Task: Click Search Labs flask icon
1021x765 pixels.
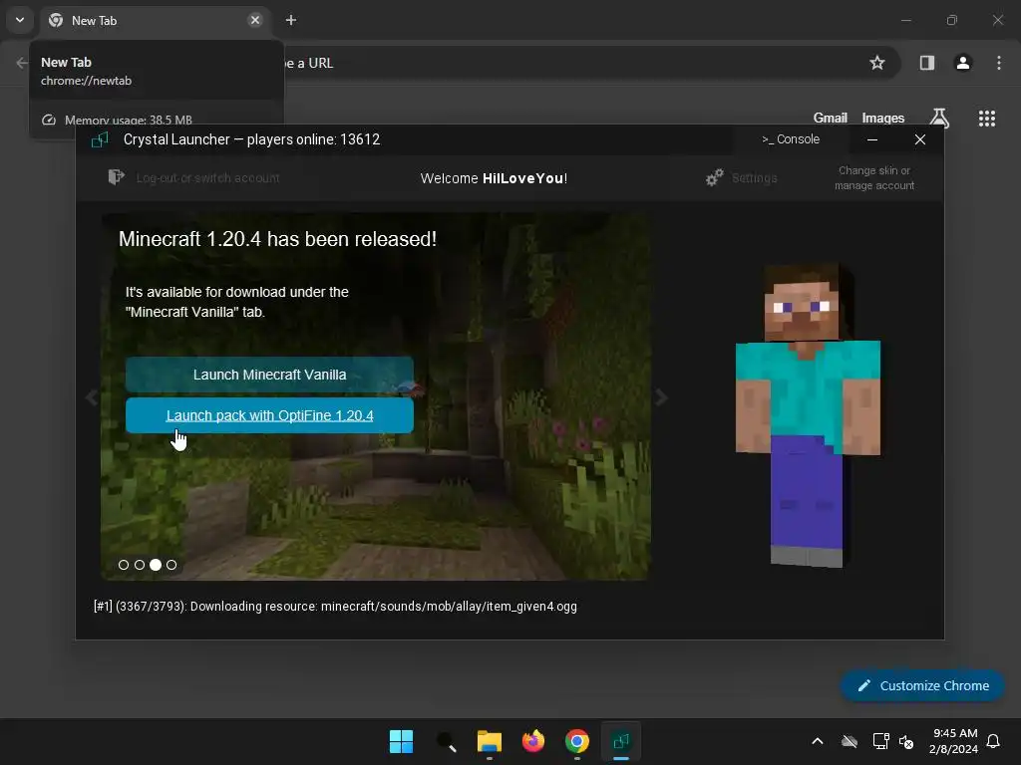Action: coord(939,118)
